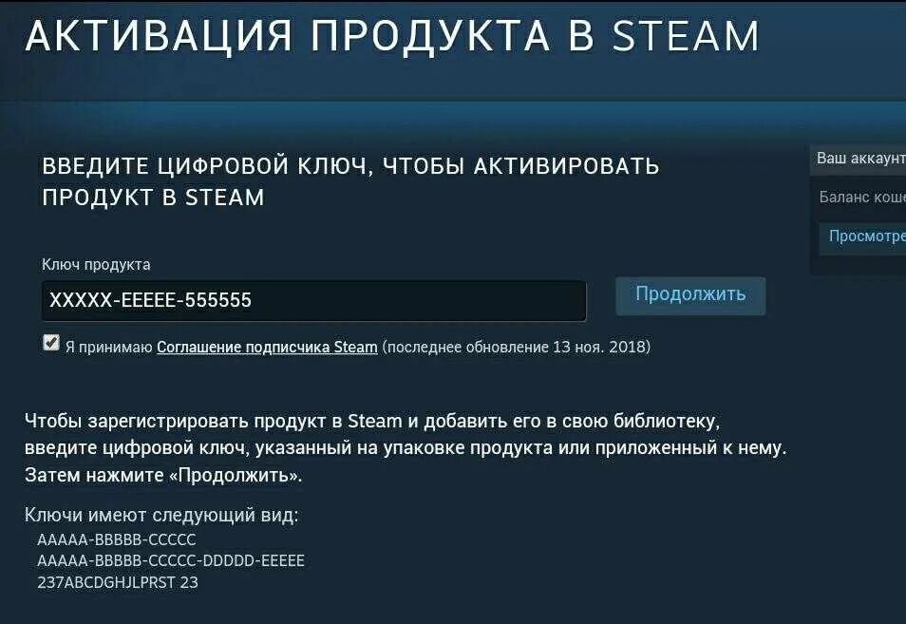
Task: Click the Ключи имеют следующий вид text
Action: click(x=161, y=515)
